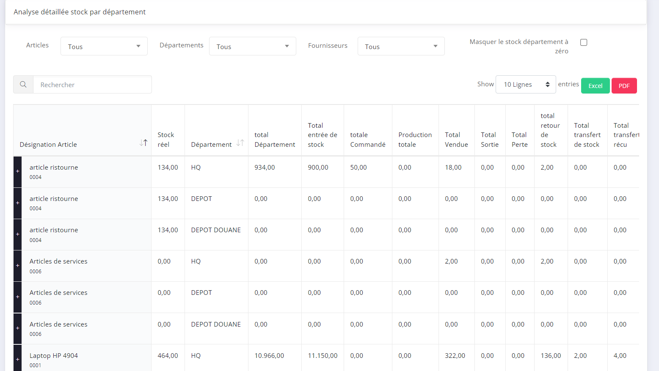Image resolution: width=659 pixels, height=371 pixels.
Task: Expand the Articles de services HQ row
Action: click(18, 265)
